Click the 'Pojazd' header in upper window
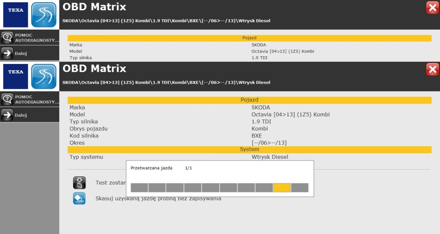This screenshot has width=440, height=234. [x=250, y=38]
